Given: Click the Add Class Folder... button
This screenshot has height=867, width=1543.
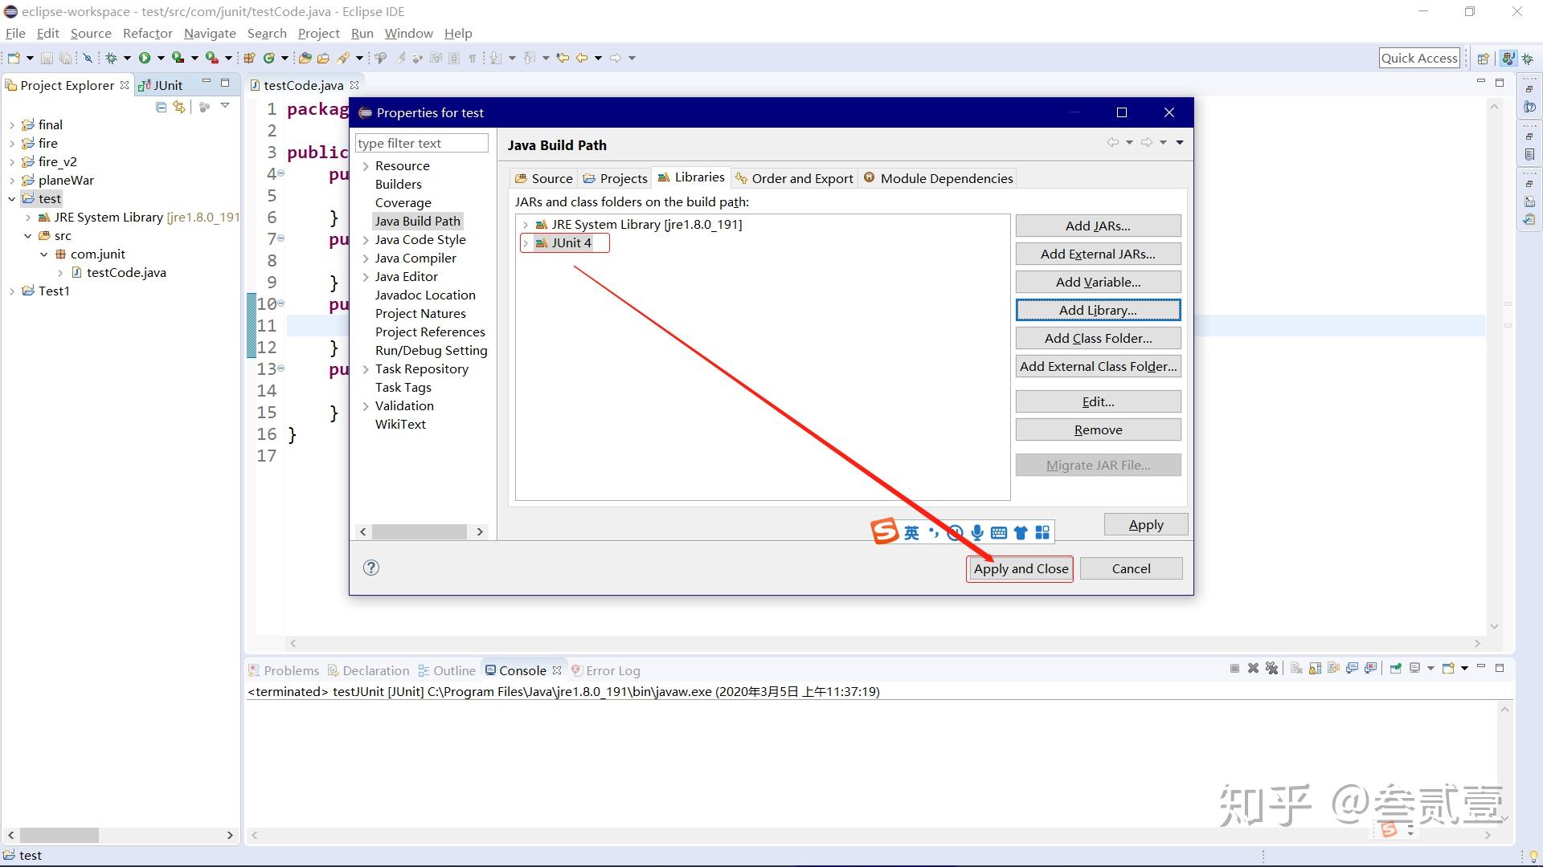Looking at the screenshot, I should (x=1098, y=338).
